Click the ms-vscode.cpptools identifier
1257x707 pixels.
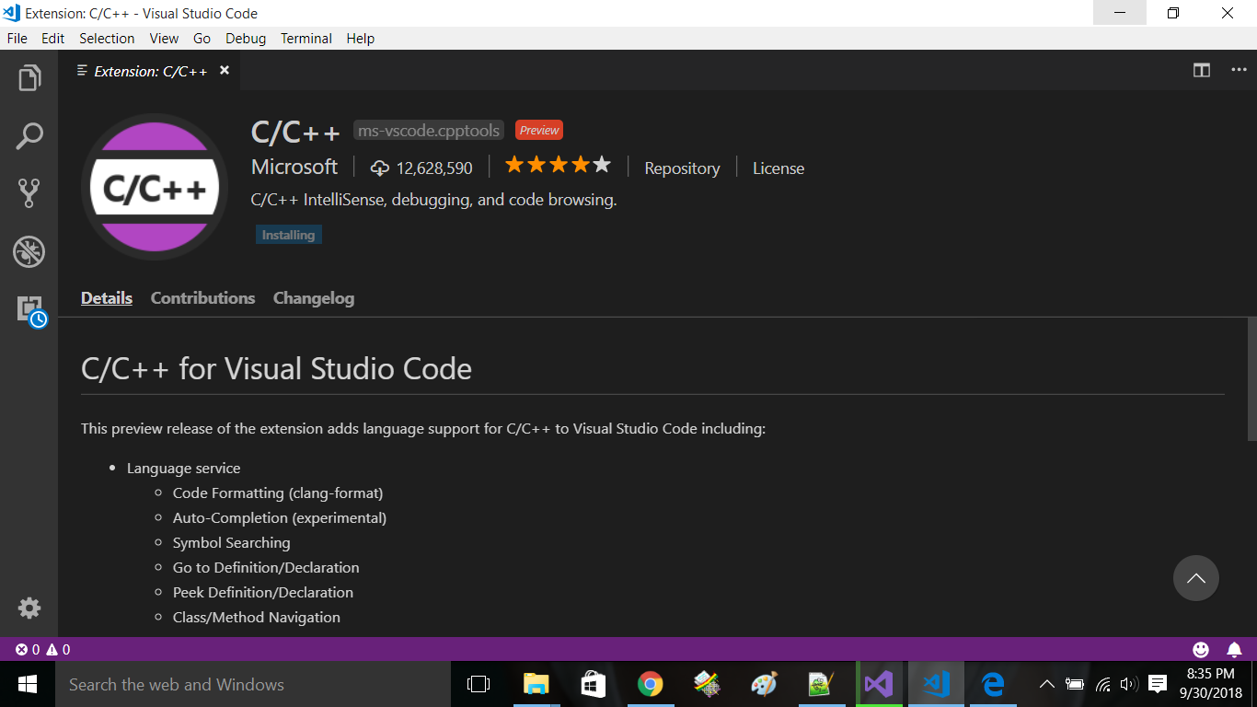(x=429, y=131)
